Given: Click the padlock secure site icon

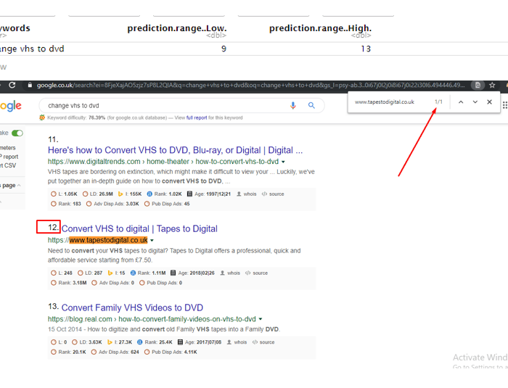Looking at the screenshot, I should [30, 85].
